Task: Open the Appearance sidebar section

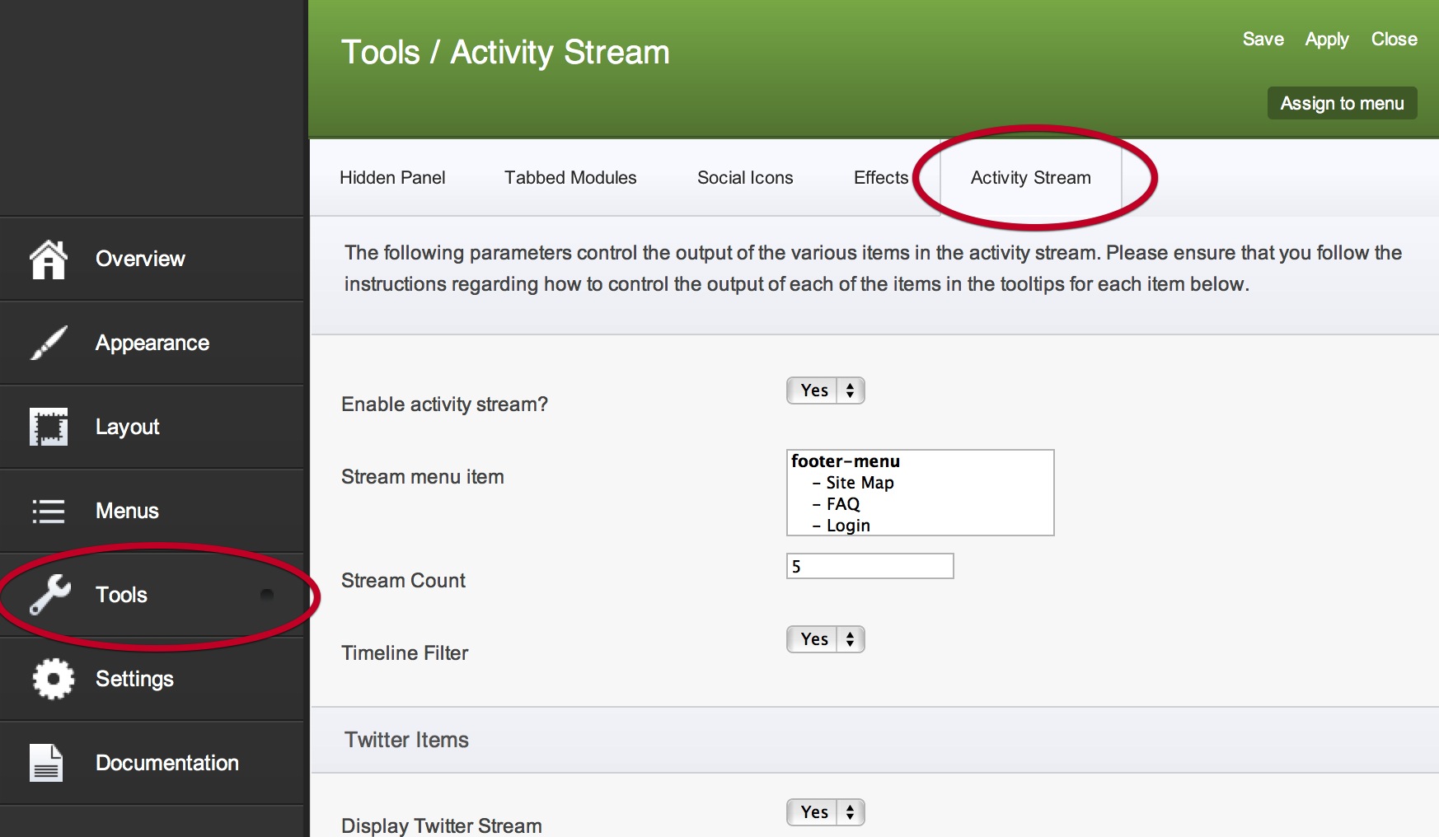Action: tap(152, 343)
